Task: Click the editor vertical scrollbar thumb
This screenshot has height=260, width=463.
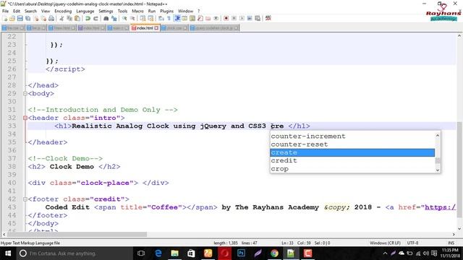Action: click(x=459, y=170)
